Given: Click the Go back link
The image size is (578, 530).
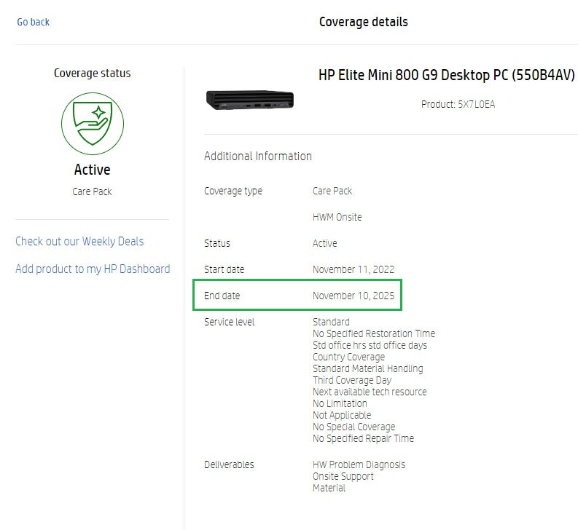Looking at the screenshot, I should 34,22.
